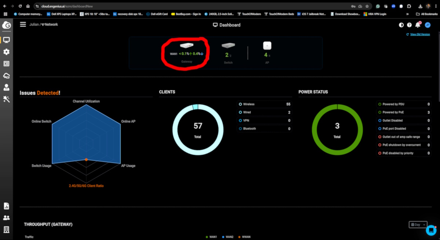Select the Powered by PDU row
440x240 pixels.
point(404,104)
